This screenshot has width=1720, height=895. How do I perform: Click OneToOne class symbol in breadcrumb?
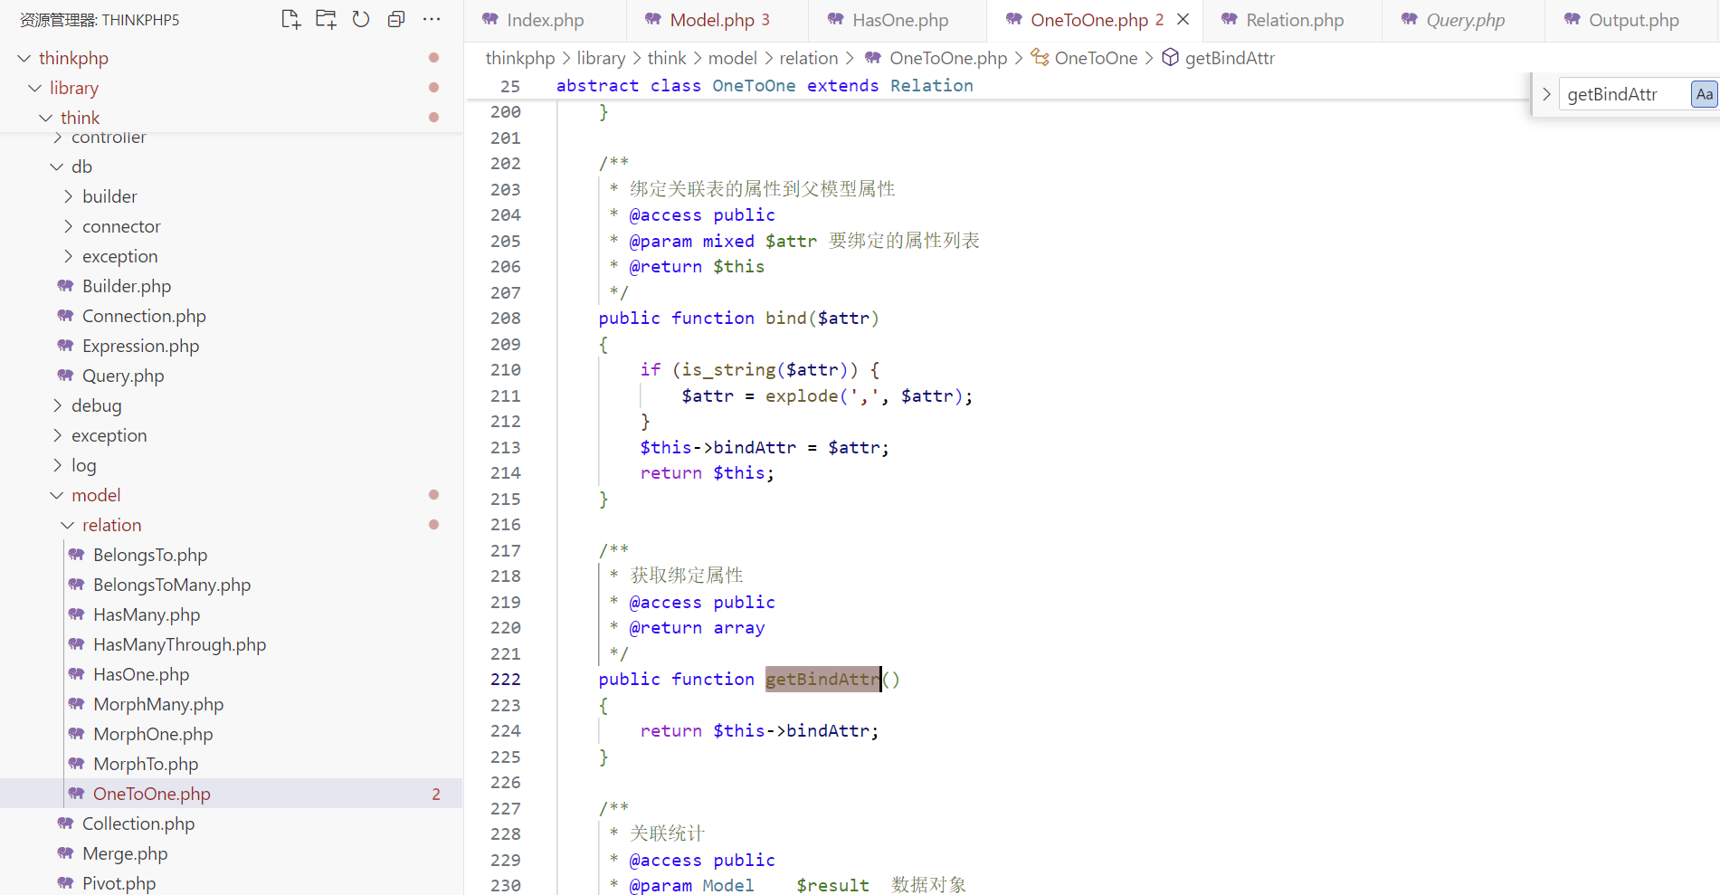1096,58
